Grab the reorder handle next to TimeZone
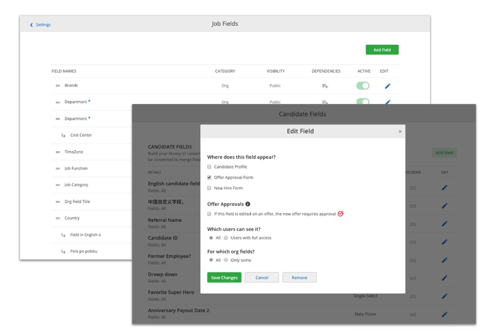483x331 pixels. 58,152
